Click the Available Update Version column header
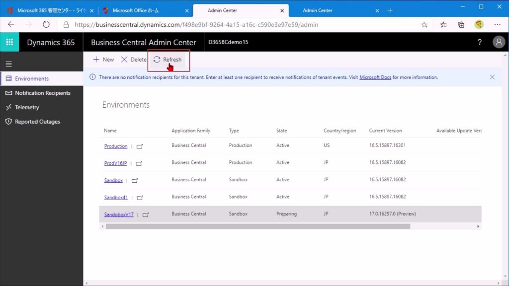The width and height of the screenshot is (509, 286). pyautogui.click(x=459, y=131)
